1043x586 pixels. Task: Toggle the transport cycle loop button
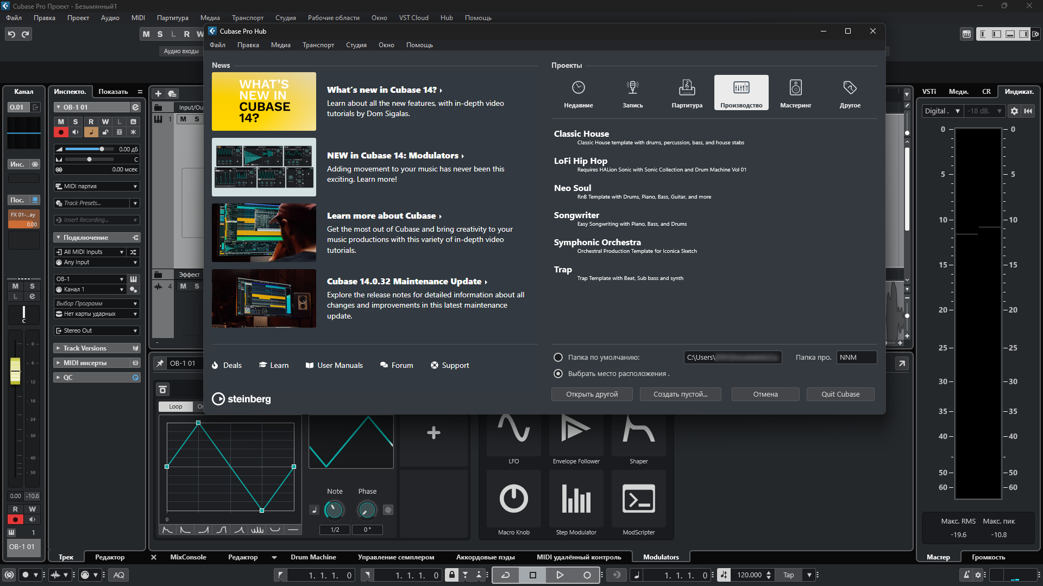[x=505, y=575]
